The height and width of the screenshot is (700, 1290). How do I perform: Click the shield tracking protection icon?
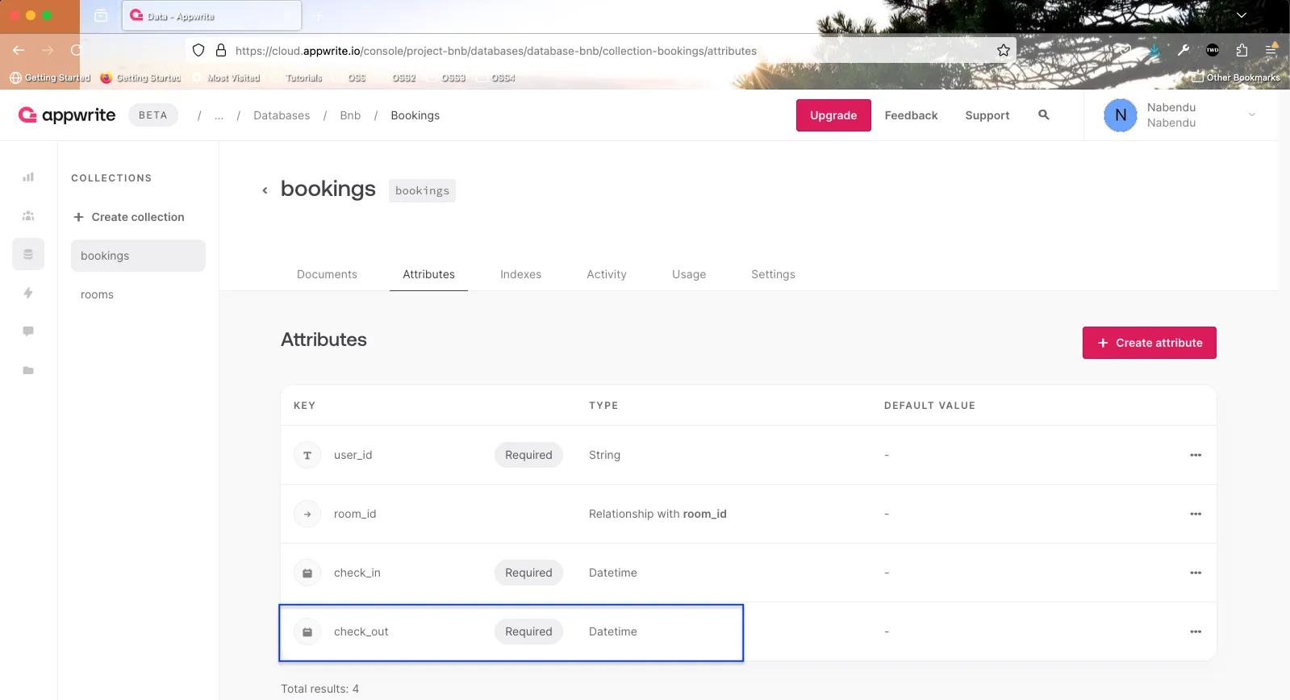tap(198, 50)
